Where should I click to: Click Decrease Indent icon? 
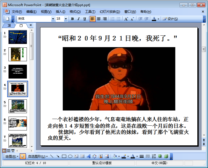pos(140,19)
